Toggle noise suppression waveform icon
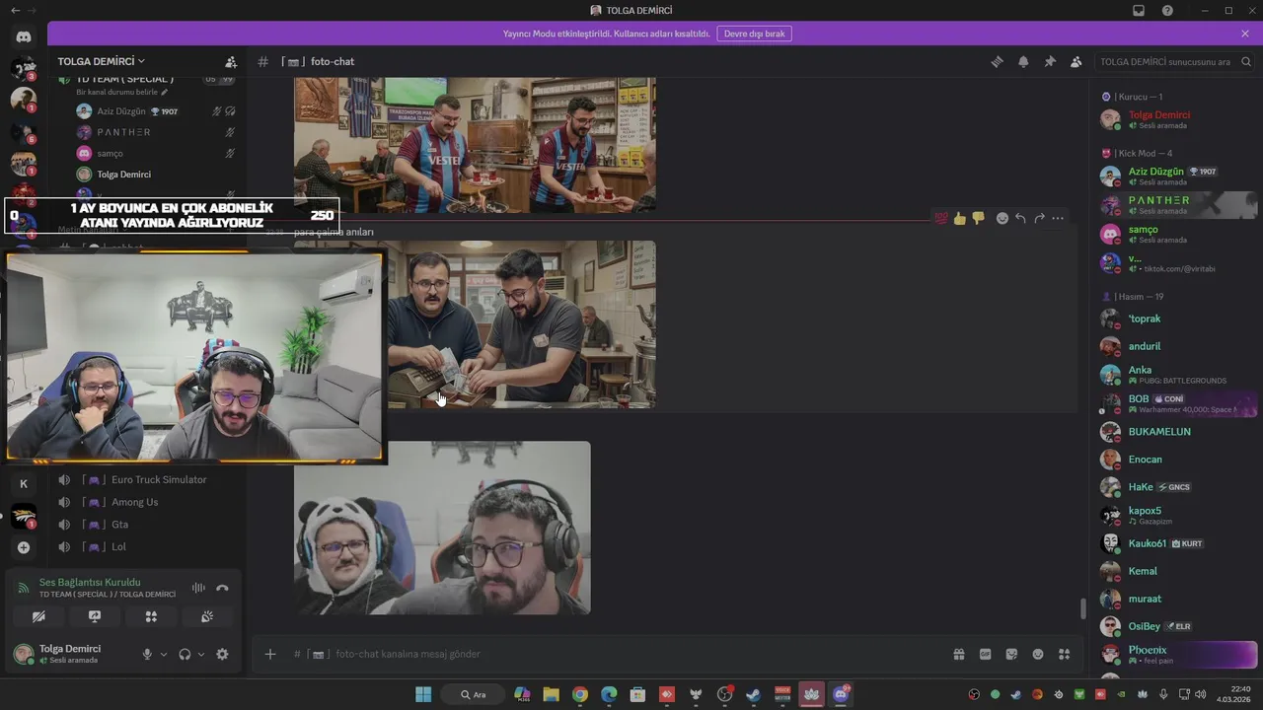Screen dimensions: 1263x710 198,588
